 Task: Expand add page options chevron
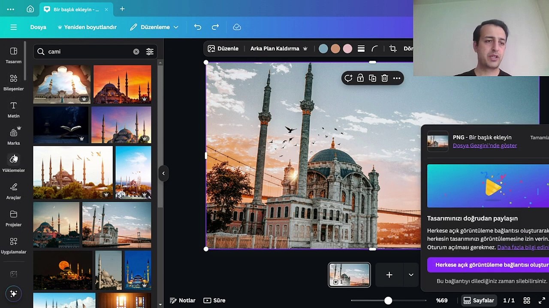411,275
